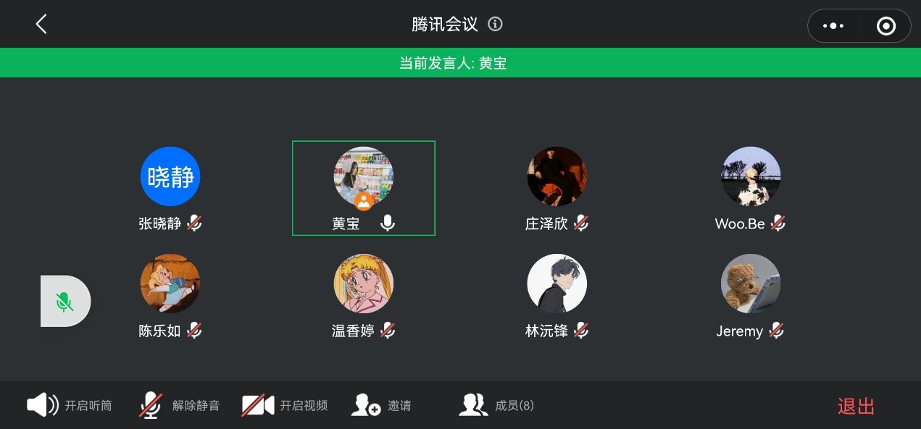Click muted mic icon beside Jeremy
This screenshot has width=921, height=429.
point(776,331)
